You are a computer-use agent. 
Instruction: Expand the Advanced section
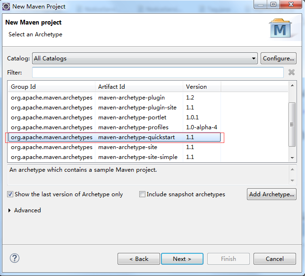pyautogui.click(x=9, y=210)
